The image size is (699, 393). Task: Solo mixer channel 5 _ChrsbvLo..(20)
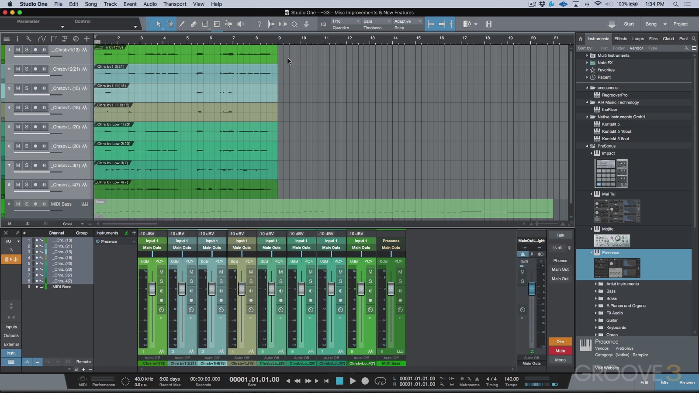280,281
